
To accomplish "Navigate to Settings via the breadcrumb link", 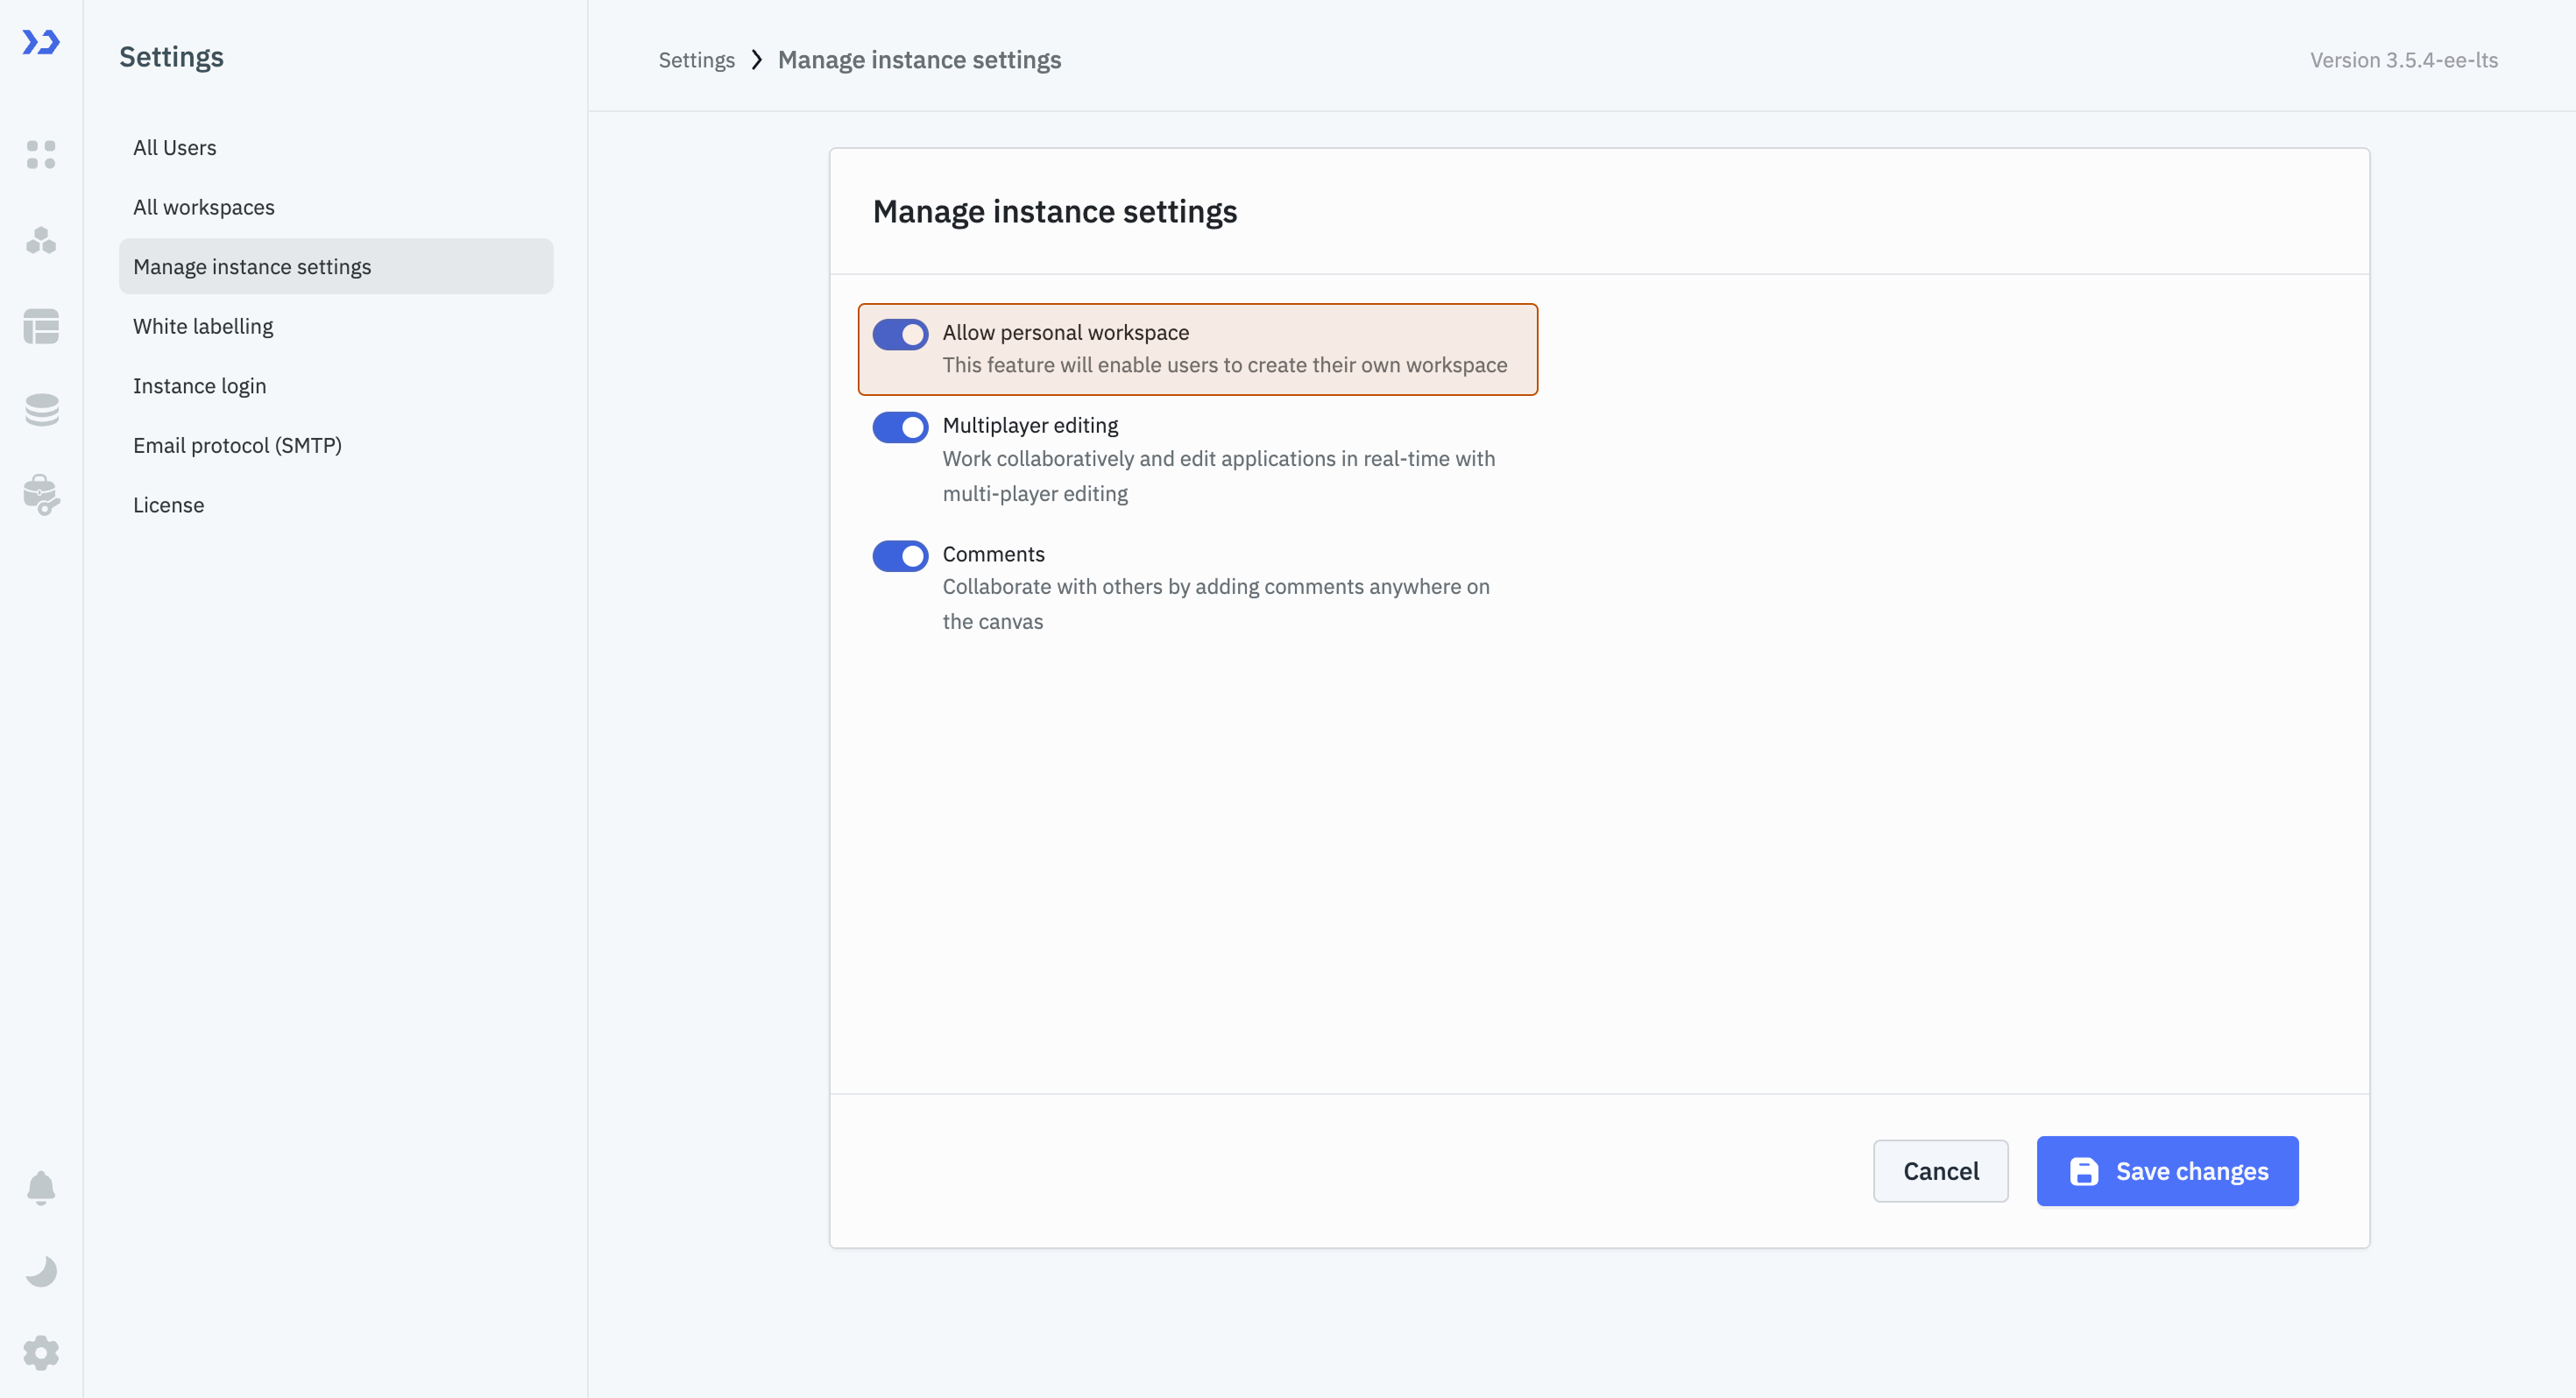I will [x=696, y=60].
